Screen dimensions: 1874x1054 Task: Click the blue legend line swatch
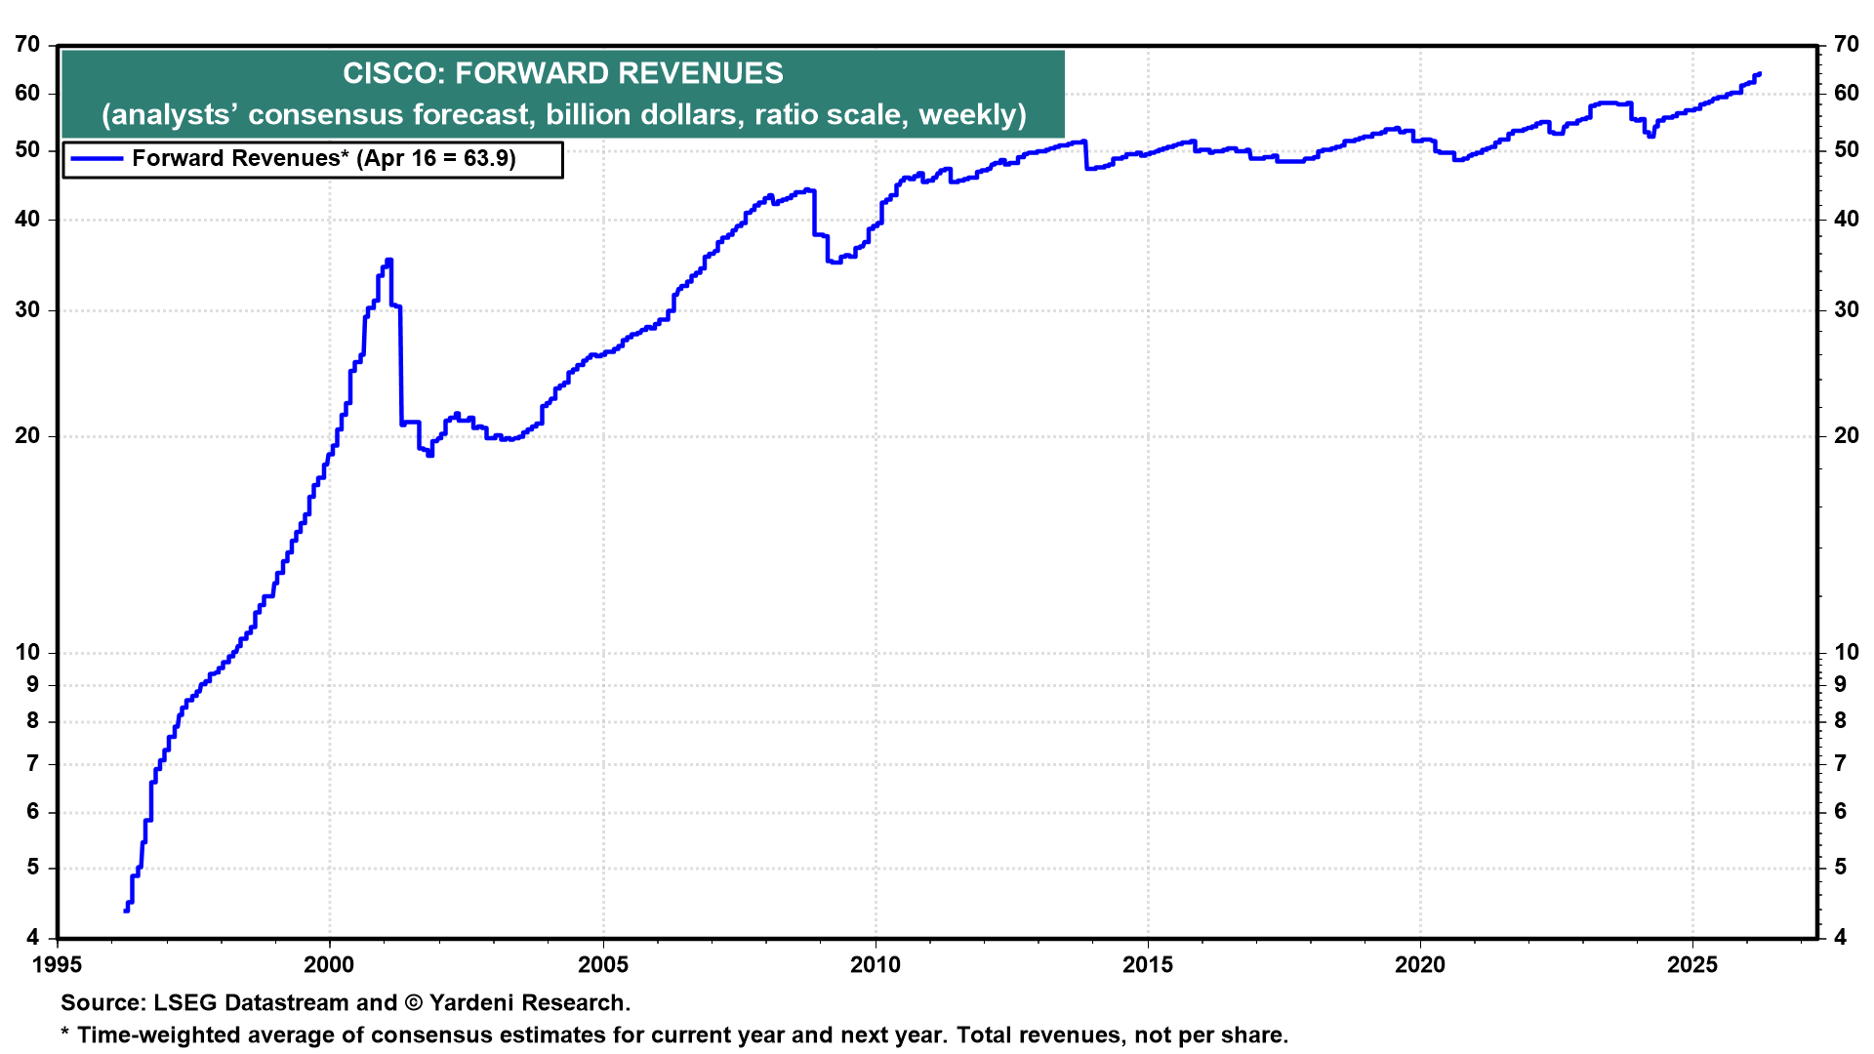(x=97, y=159)
